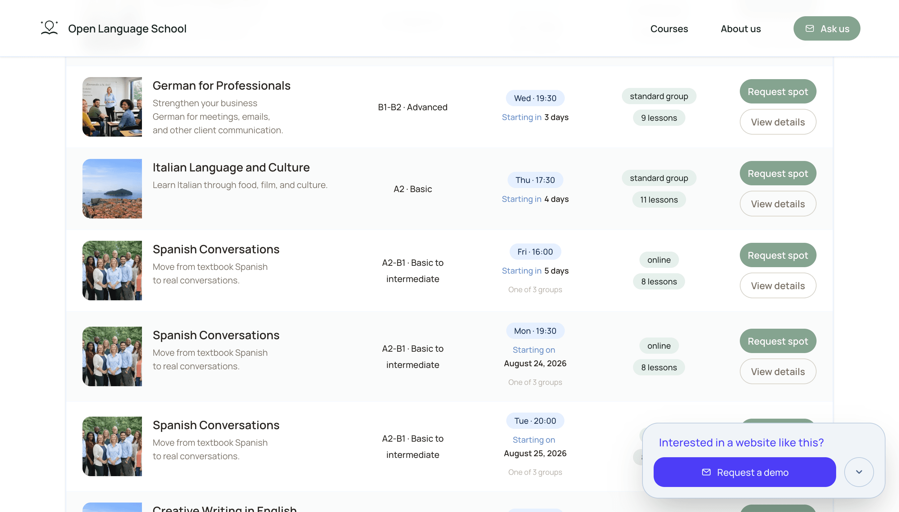View details for Fri 16:00 Spanish Conversations

(x=778, y=285)
